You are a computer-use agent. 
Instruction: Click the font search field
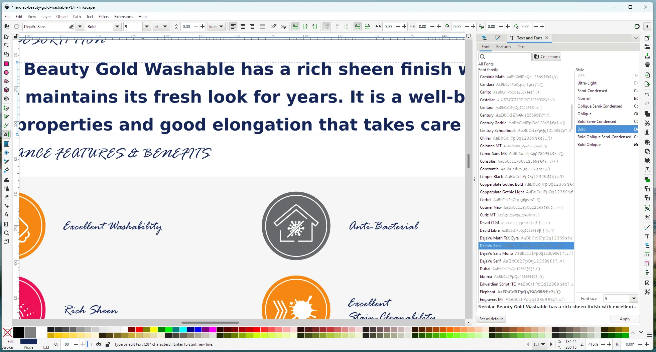tap(505, 56)
